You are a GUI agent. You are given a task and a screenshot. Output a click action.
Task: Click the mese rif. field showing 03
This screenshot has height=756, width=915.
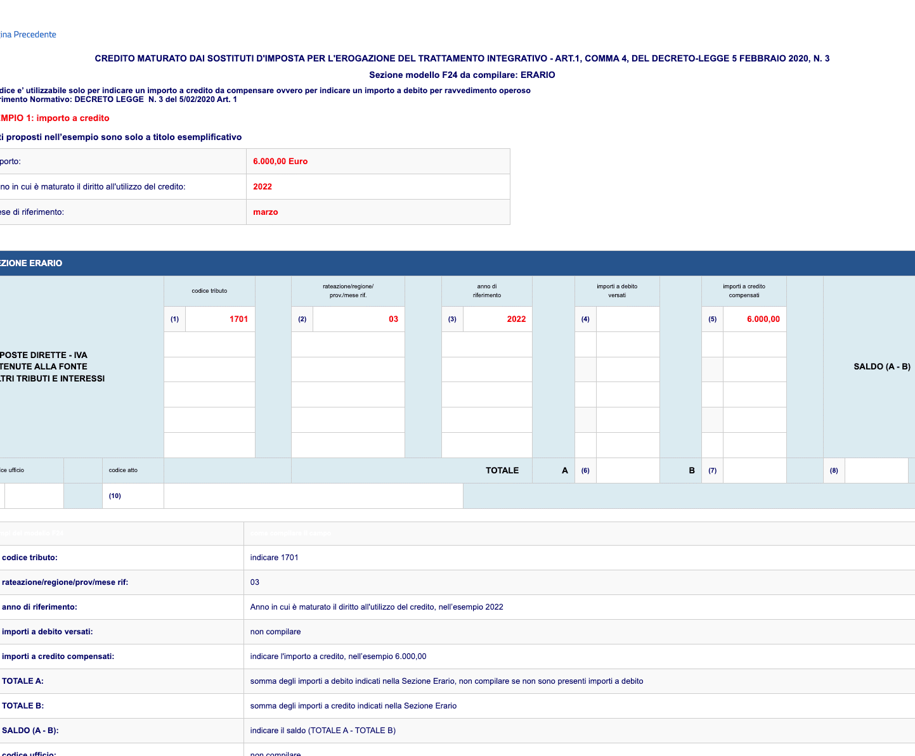358,319
